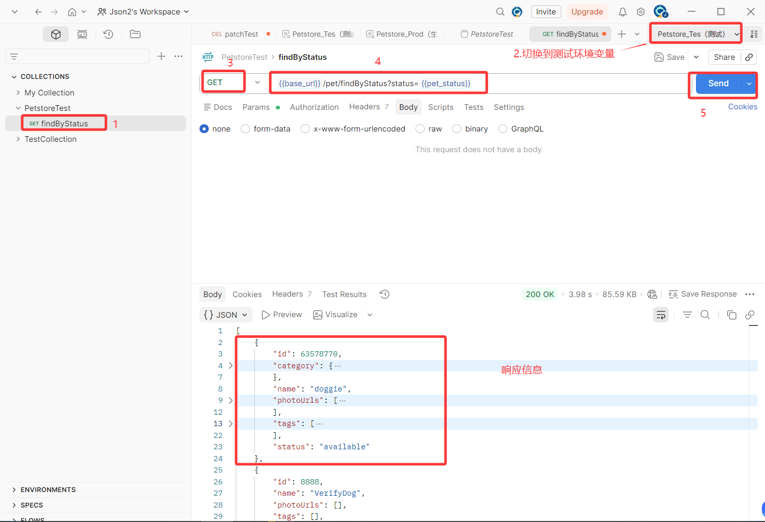Viewport: 765px width, 522px height.
Task: Select the none body radio
Action: coord(204,129)
